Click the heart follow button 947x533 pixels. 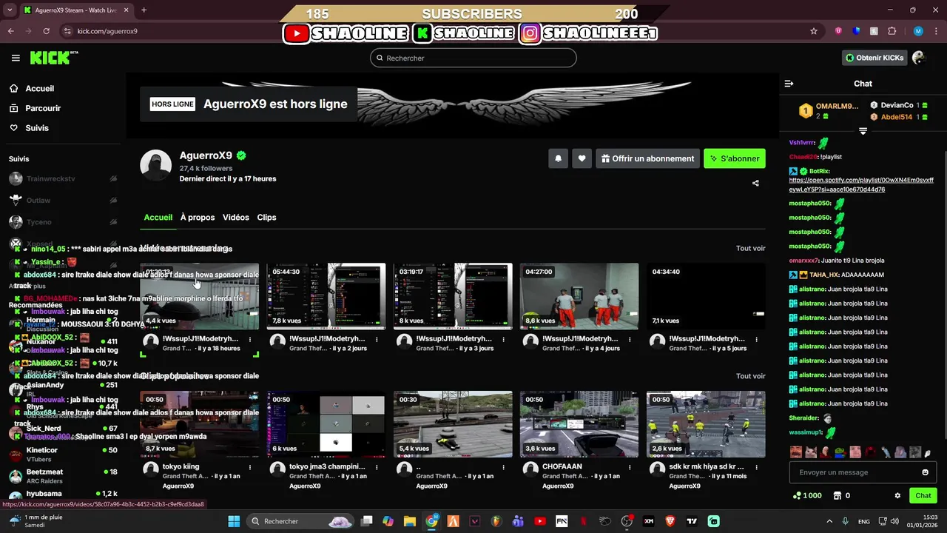coord(582,158)
